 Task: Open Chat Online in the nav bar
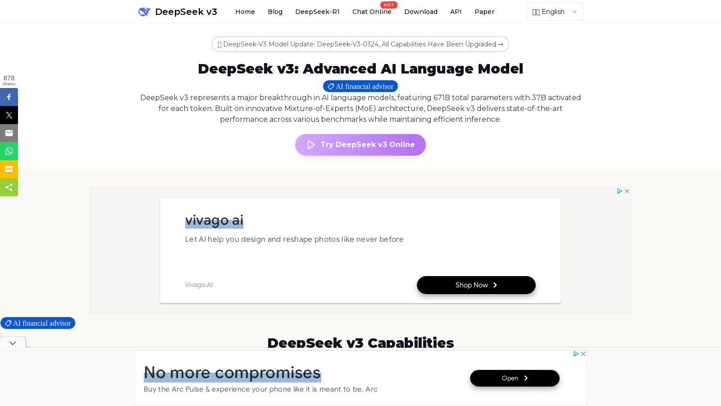tap(372, 12)
